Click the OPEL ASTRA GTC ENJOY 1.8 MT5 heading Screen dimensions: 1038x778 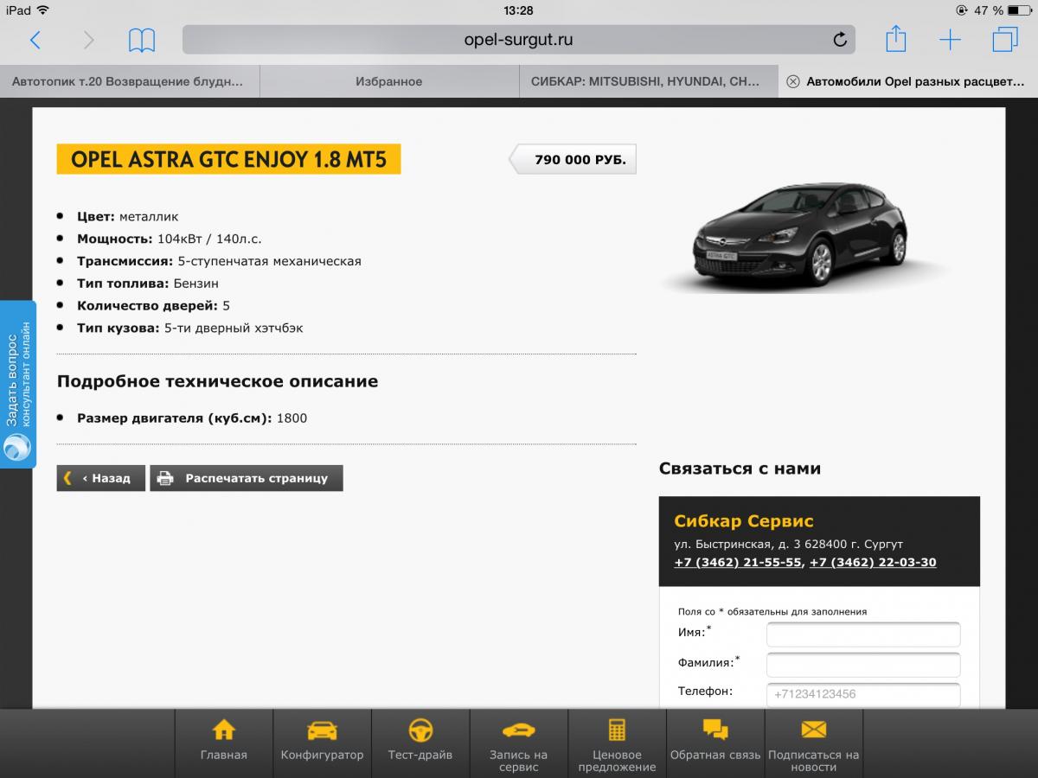pos(228,159)
